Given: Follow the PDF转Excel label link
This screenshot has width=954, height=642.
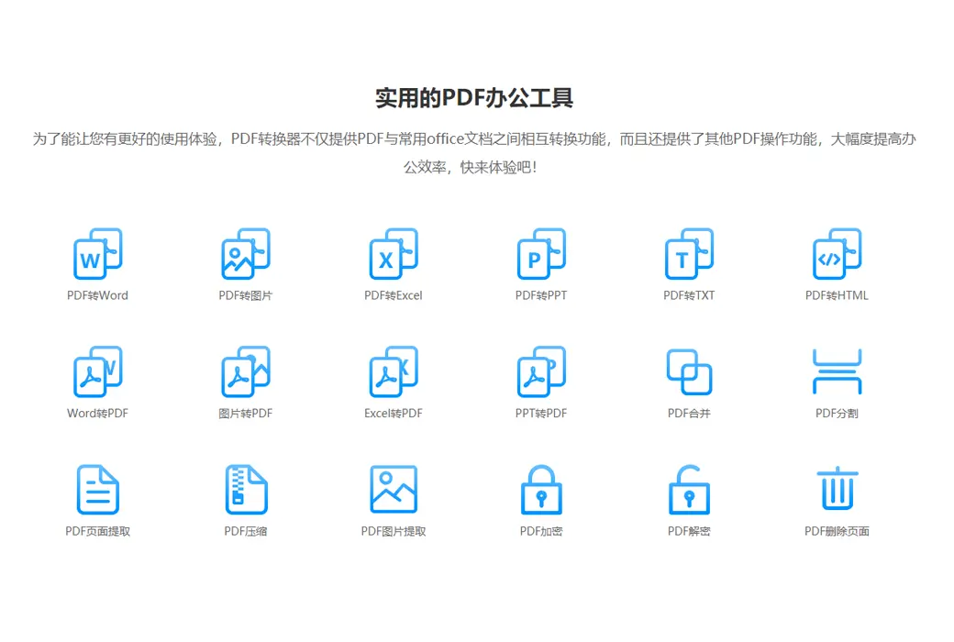Looking at the screenshot, I should coord(394,295).
